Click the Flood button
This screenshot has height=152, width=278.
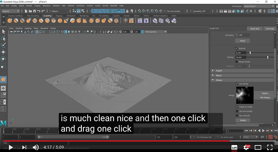pos(242,41)
